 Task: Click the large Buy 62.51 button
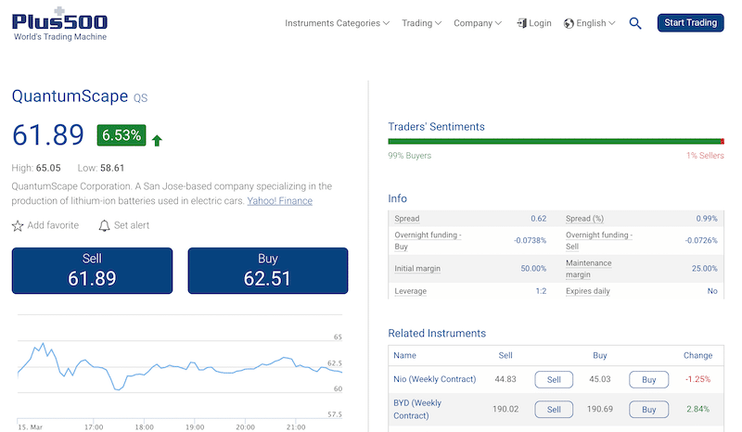(268, 271)
